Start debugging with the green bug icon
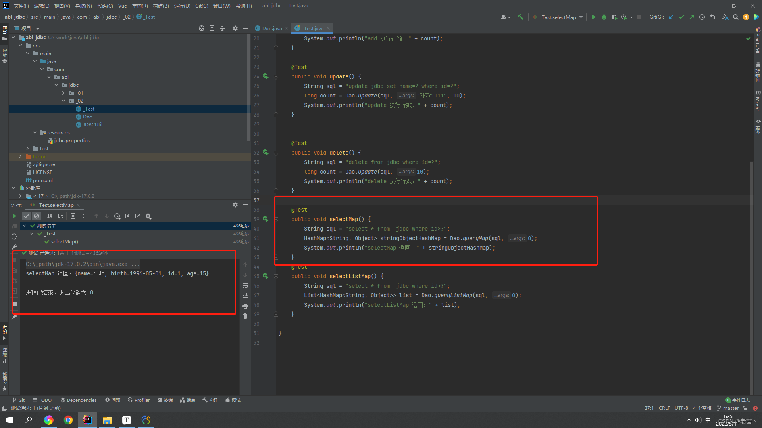The image size is (762, 428). [x=604, y=17]
